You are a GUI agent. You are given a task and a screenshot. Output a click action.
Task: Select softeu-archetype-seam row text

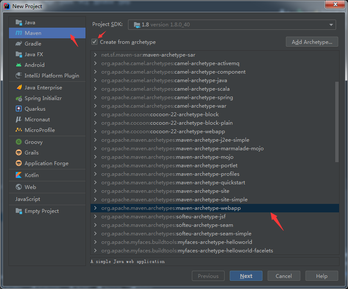[x=167, y=225]
